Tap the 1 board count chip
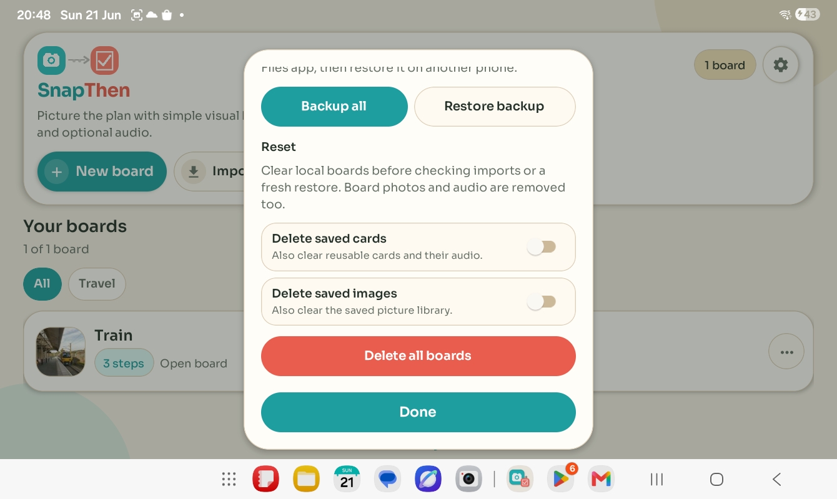 coord(725,65)
